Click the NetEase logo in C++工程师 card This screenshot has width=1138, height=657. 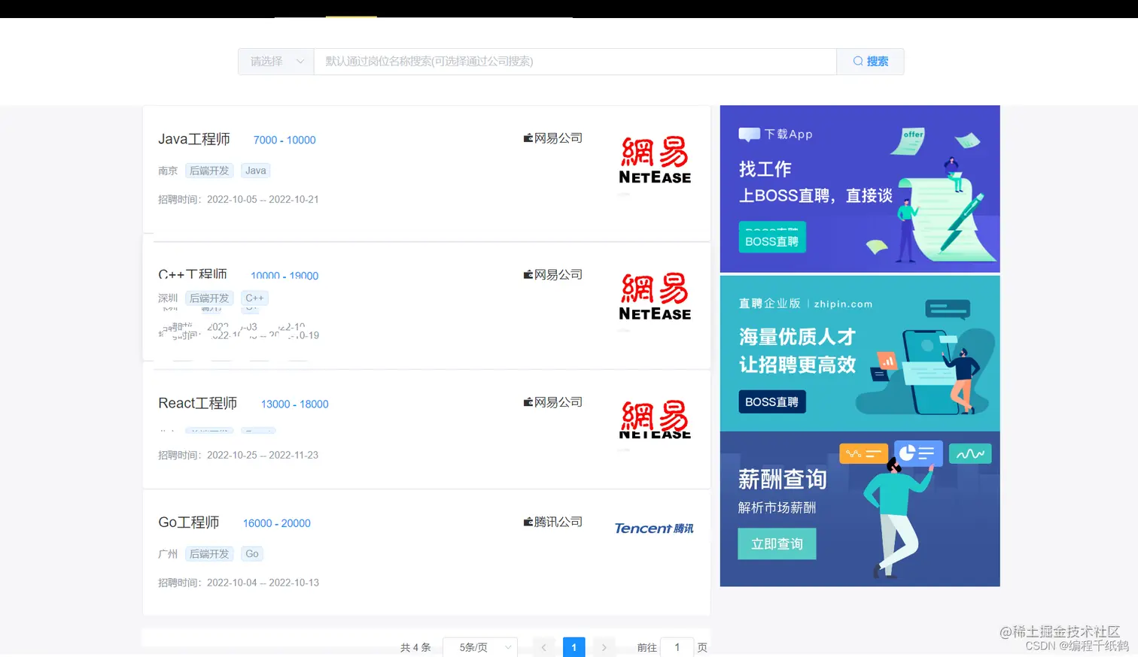(655, 296)
